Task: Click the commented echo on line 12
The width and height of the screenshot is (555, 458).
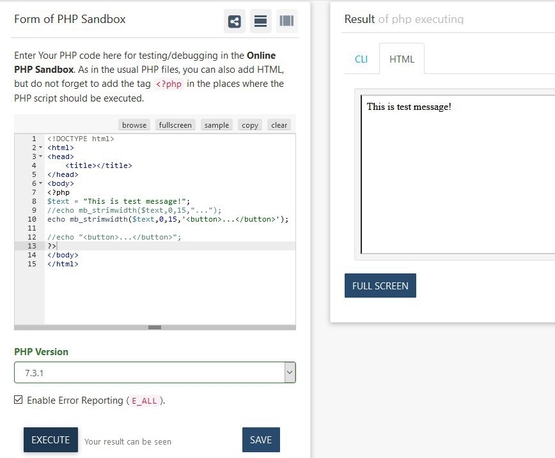Action: (x=114, y=237)
